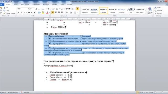Open the Insert ribbon tab

(x=16, y=5)
